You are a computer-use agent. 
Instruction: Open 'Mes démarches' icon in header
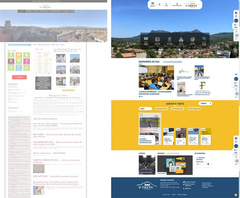(177, 4)
